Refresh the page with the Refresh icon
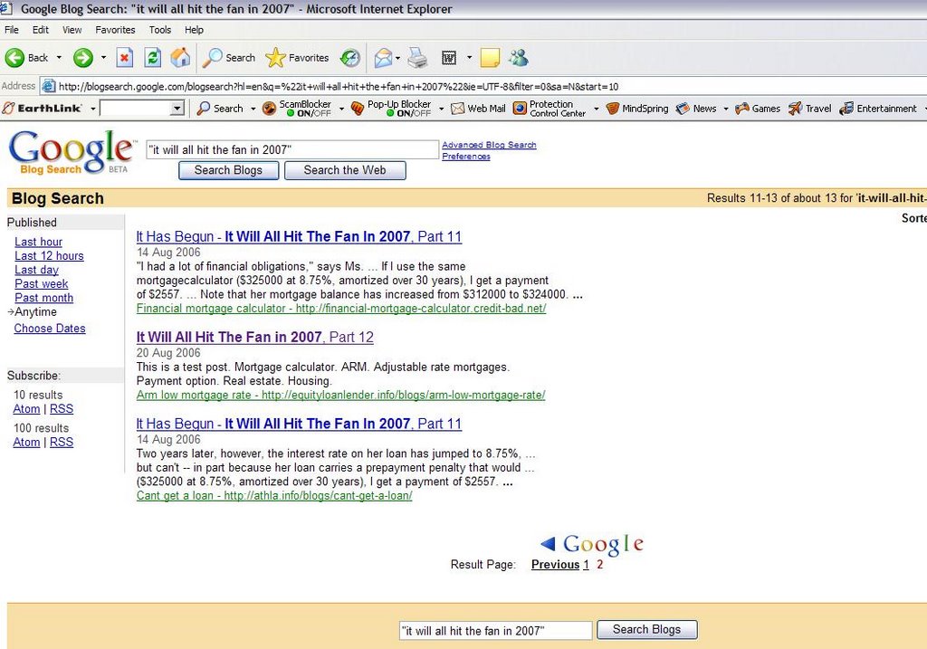 pos(152,58)
